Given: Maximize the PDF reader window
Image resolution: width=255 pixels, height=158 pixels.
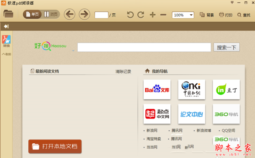Looking at the screenshot, I should [246, 3].
